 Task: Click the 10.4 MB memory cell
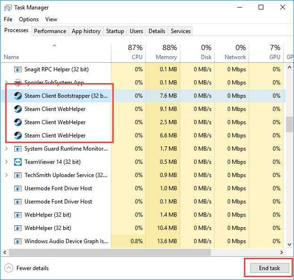[163, 228]
